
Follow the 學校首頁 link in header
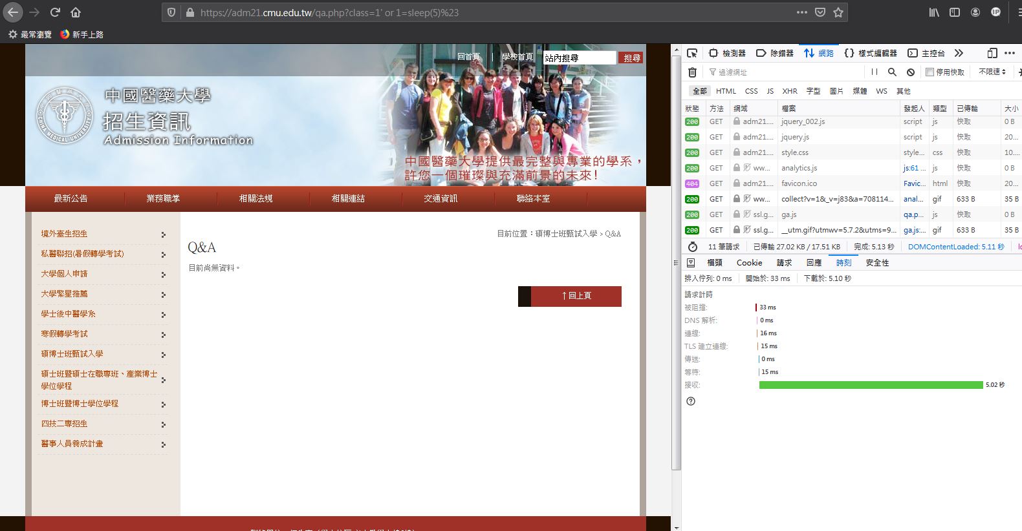click(x=517, y=57)
